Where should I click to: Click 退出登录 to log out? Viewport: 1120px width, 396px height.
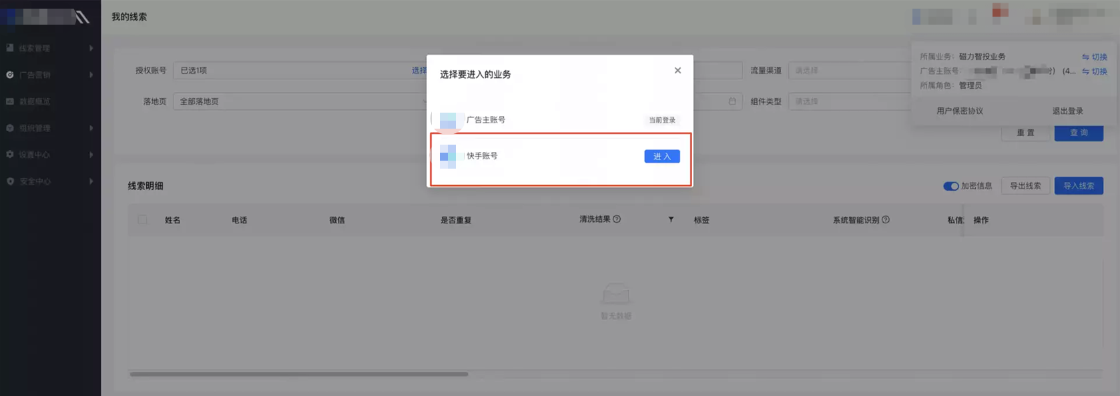pyautogui.click(x=1068, y=111)
